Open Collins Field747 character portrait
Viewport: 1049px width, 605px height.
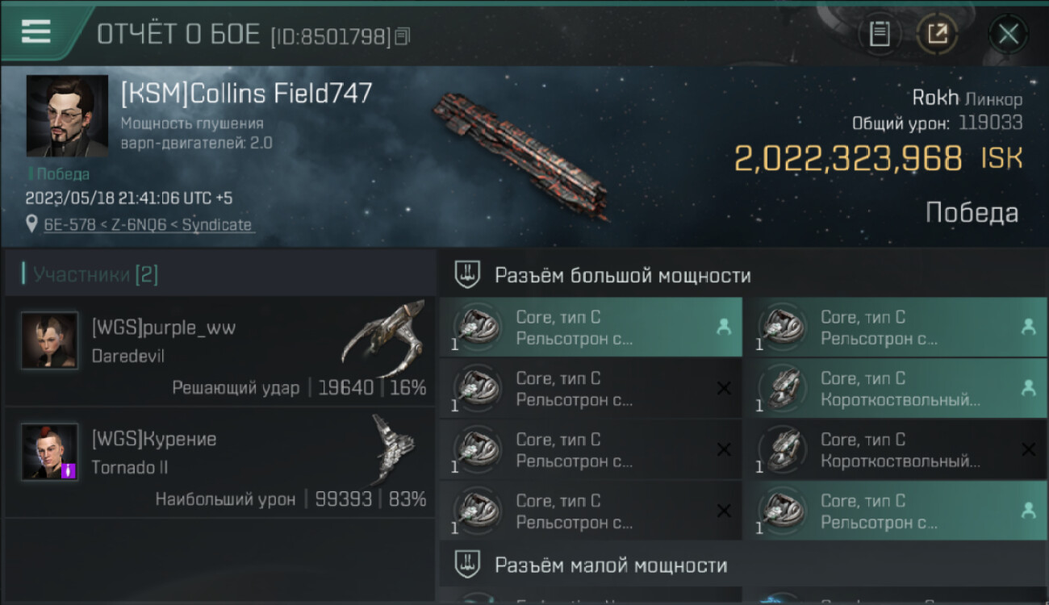click(67, 115)
